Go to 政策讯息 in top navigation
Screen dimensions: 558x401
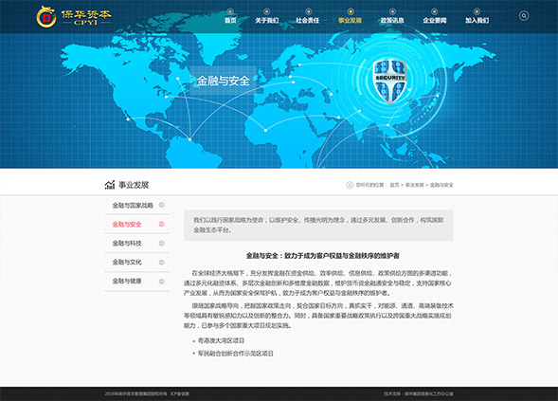pos(392,20)
